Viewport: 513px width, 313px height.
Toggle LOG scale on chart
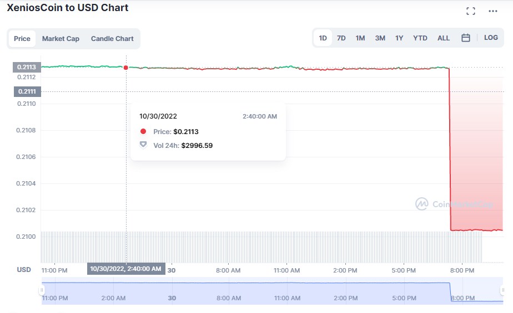[491, 38]
